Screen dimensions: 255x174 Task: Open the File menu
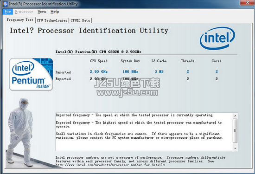pos(7,12)
